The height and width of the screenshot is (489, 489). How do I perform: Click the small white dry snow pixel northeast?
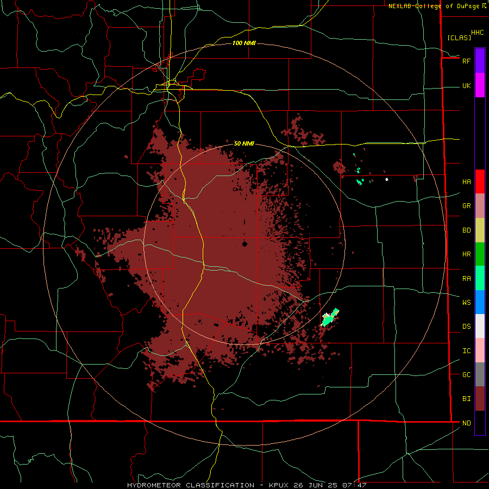pos(387,179)
